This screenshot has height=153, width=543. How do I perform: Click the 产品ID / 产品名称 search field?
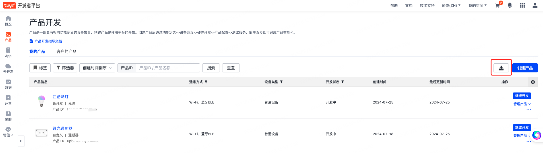(x=168, y=68)
